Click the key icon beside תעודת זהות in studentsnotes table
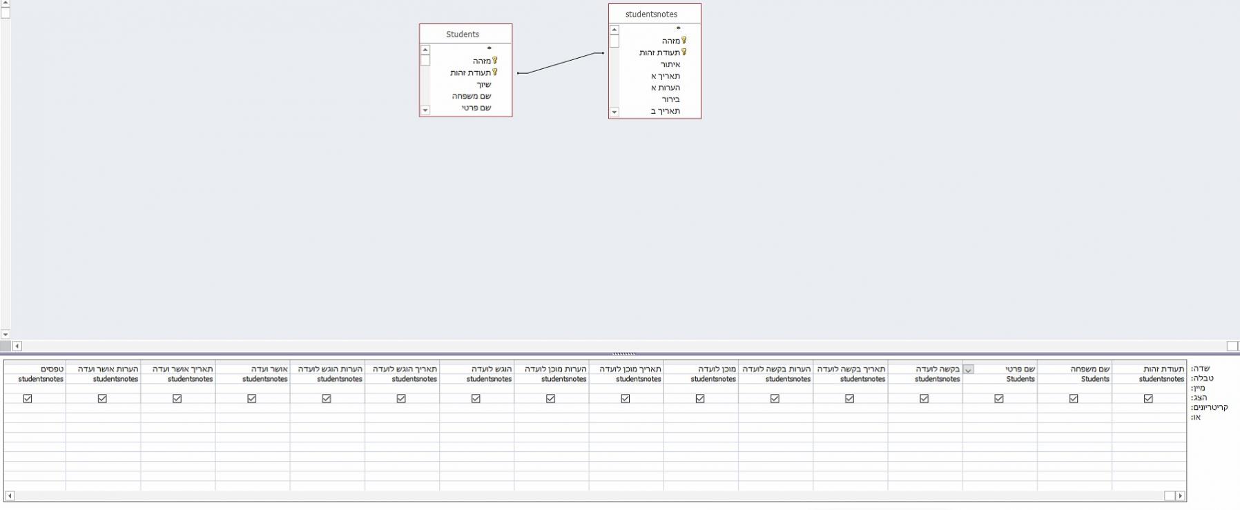 tap(684, 52)
